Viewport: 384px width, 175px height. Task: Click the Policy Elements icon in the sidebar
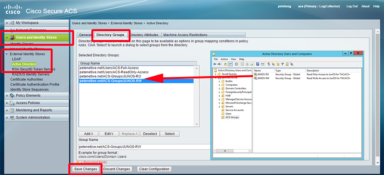coord(12,95)
